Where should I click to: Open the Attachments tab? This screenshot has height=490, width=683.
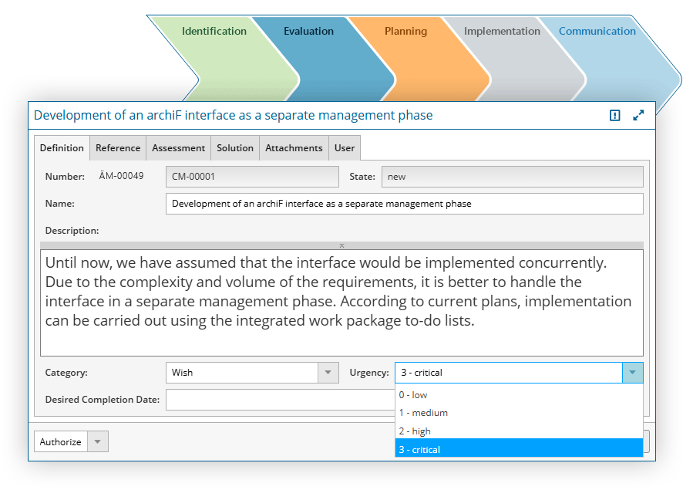coord(294,148)
